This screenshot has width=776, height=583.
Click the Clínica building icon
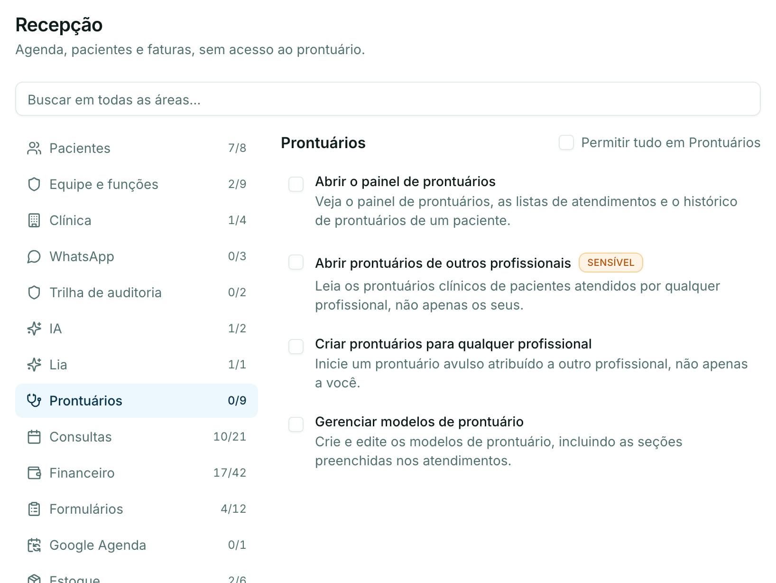[x=34, y=220]
